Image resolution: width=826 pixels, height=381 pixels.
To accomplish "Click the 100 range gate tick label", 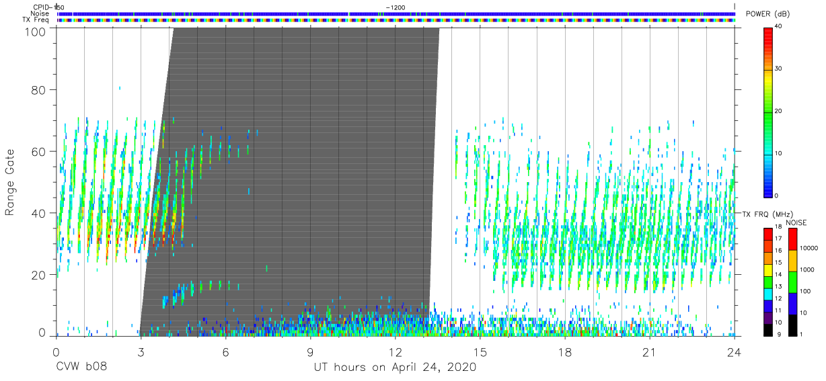I will point(36,31).
